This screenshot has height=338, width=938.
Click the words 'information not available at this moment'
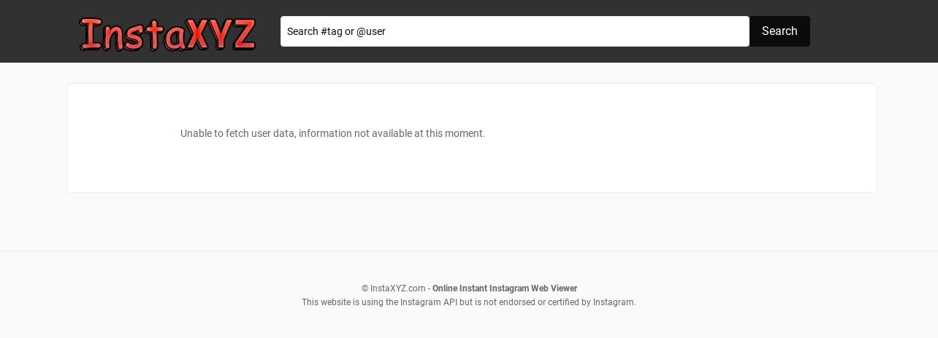(x=392, y=133)
